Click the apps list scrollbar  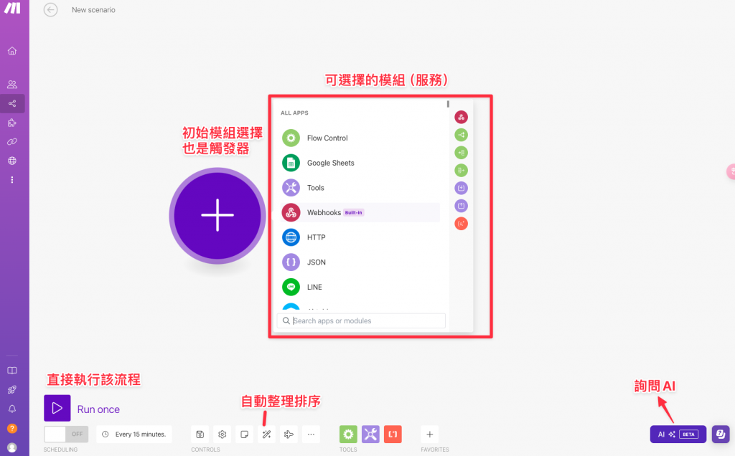pyautogui.click(x=448, y=104)
